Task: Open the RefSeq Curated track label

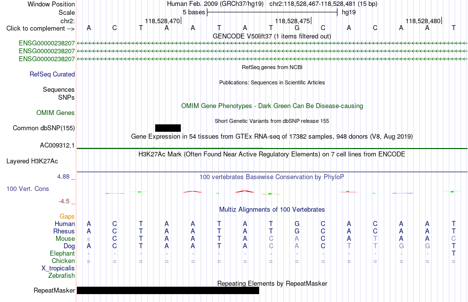Action: (x=52, y=74)
